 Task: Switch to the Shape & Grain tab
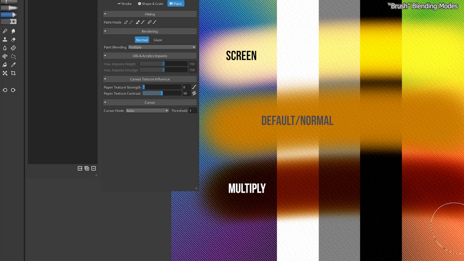pos(151,4)
